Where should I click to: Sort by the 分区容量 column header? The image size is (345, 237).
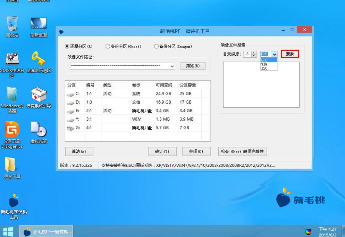190,85
